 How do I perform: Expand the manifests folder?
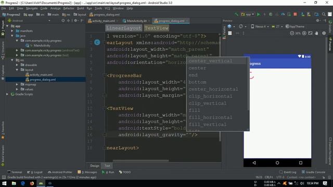[12, 31]
